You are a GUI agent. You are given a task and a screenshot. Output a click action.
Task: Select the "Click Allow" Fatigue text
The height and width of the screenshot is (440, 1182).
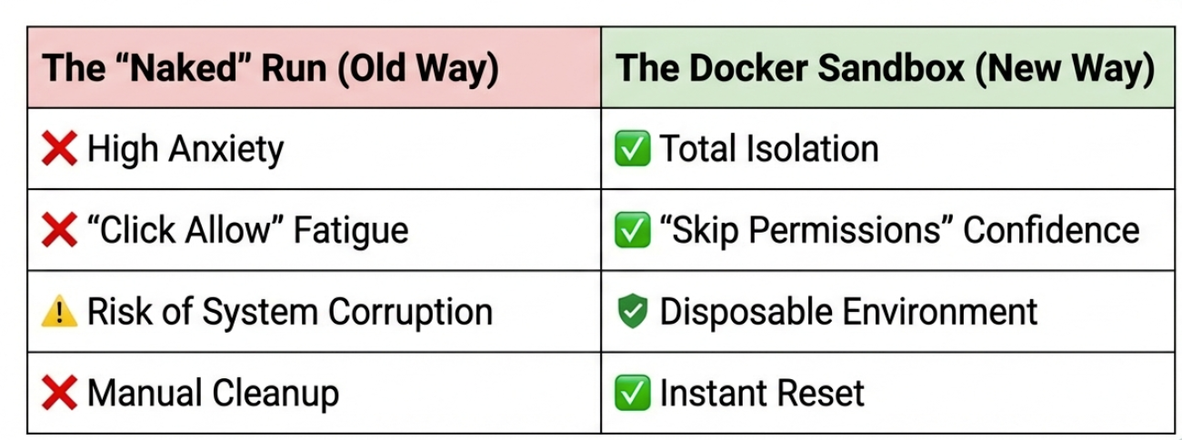pos(247,231)
